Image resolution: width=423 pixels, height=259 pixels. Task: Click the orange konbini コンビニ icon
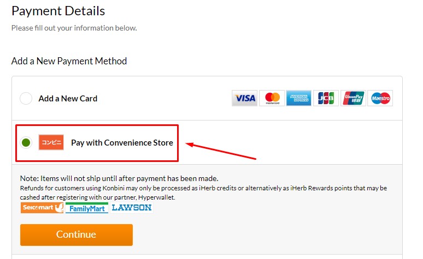point(51,142)
